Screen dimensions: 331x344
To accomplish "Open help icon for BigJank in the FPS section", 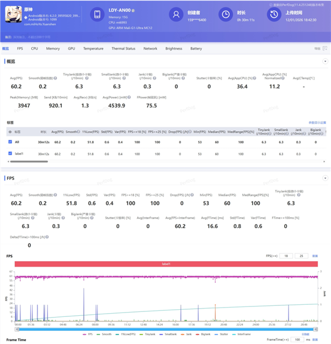I will 92,218.
